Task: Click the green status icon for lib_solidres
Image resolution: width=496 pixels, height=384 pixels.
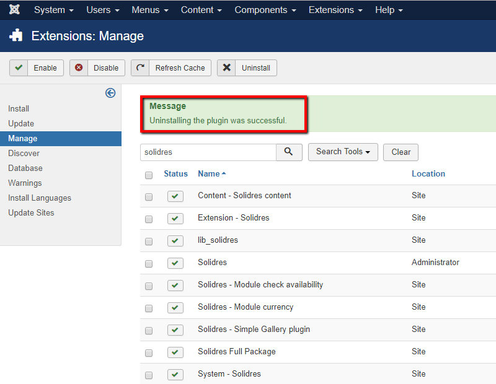Action: click(175, 240)
